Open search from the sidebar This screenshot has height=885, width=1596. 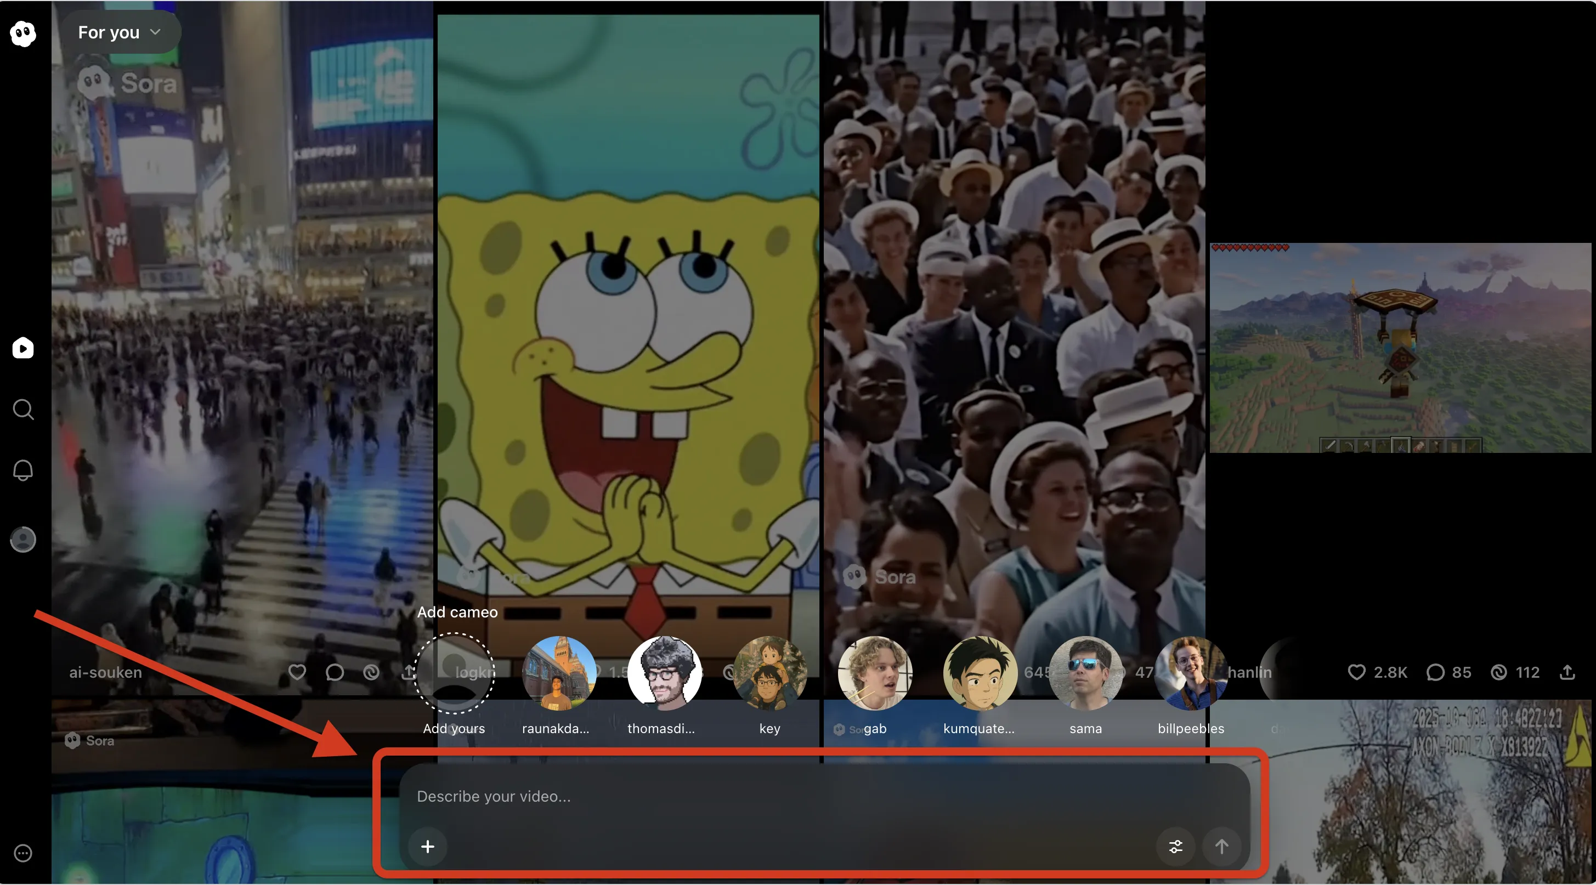[x=23, y=410]
